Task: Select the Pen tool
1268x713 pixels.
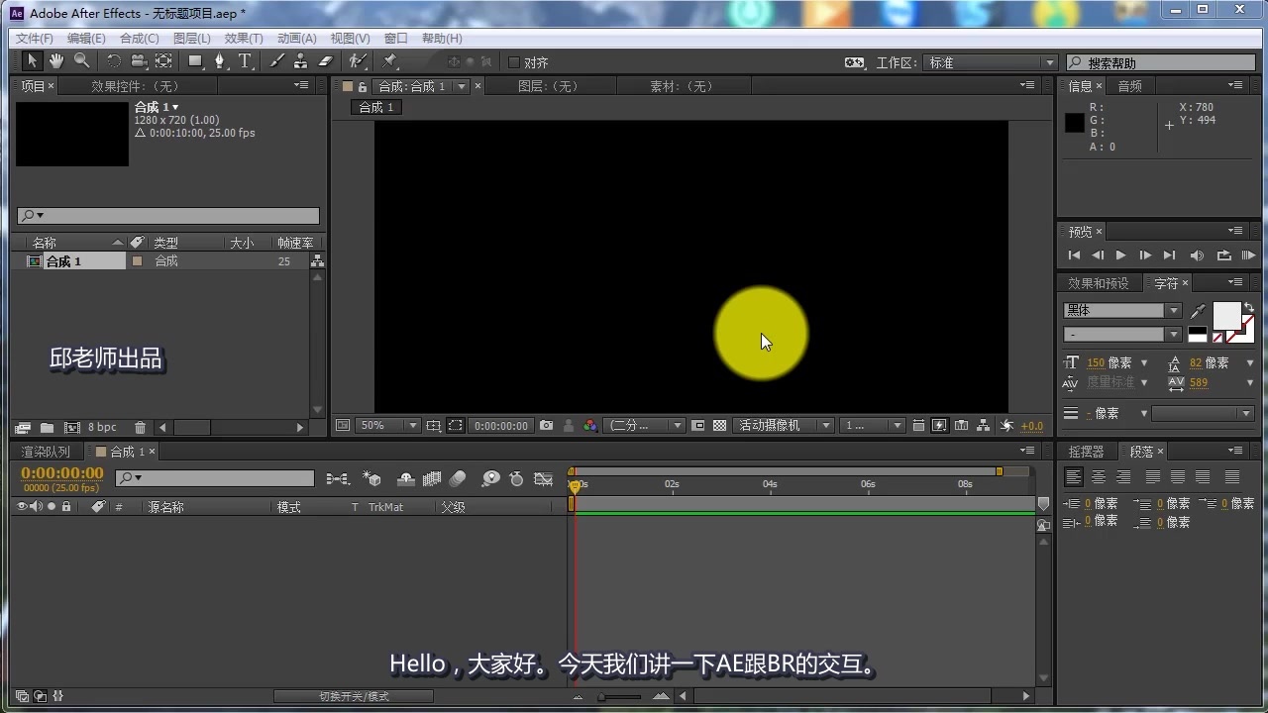Action: (220, 61)
